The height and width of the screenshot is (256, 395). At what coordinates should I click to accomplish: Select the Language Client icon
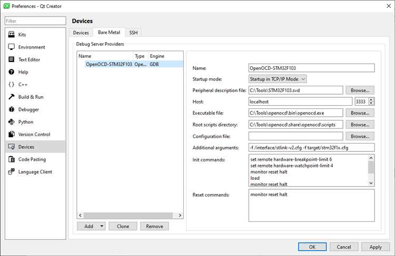[x=12, y=172]
